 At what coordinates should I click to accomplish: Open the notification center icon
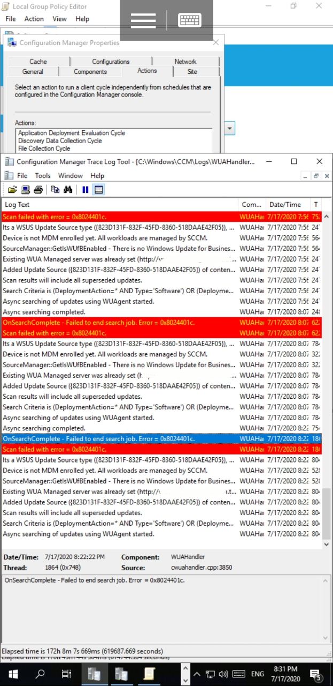(x=315, y=674)
